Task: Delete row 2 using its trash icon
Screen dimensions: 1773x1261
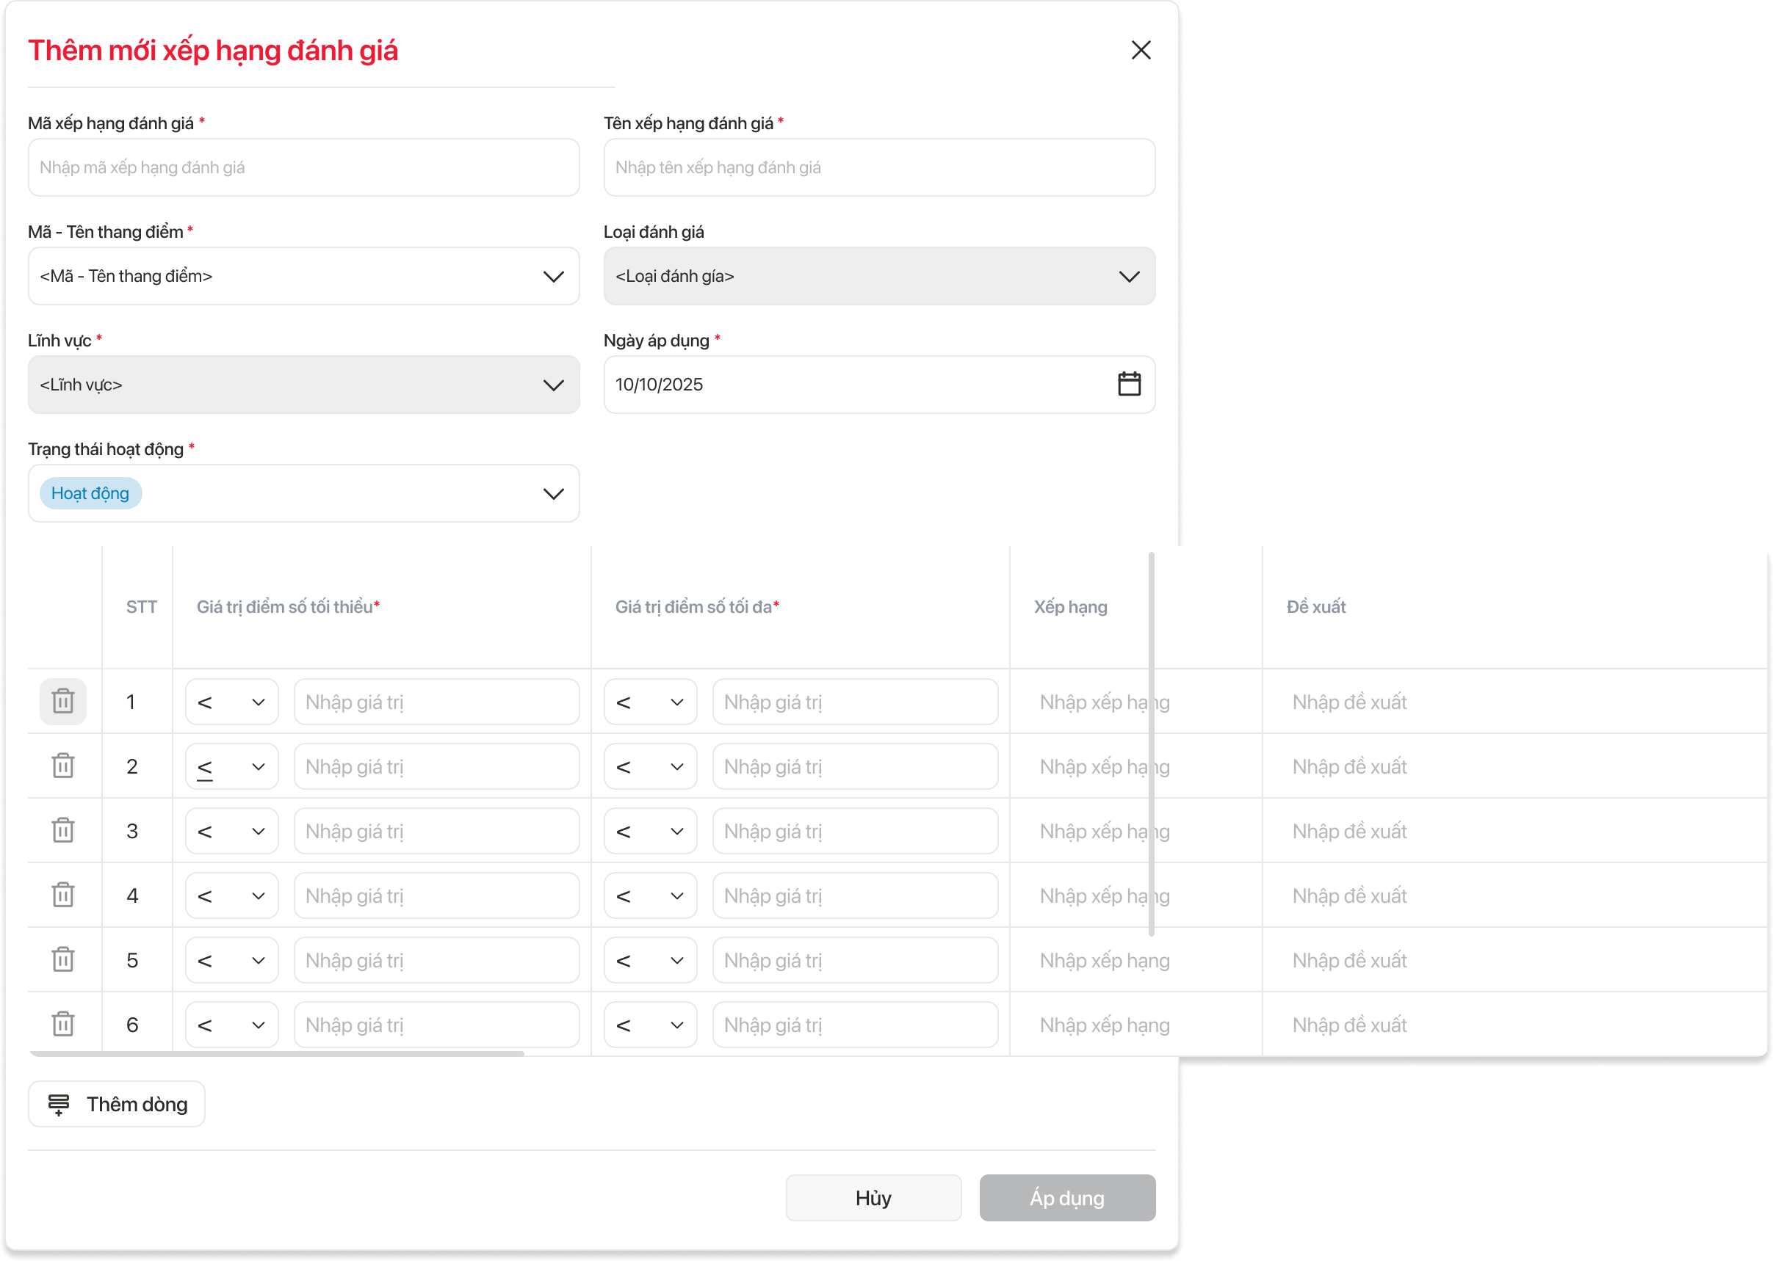Action: [x=63, y=766]
